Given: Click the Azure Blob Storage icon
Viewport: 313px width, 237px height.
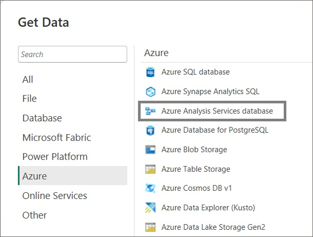Looking at the screenshot, I should (150, 150).
